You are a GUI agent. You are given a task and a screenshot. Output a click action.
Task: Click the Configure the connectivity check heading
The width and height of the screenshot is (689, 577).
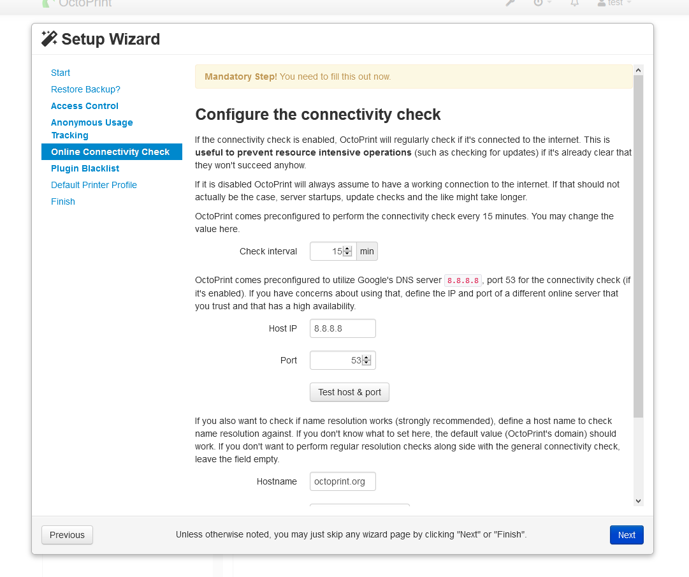(x=317, y=114)
